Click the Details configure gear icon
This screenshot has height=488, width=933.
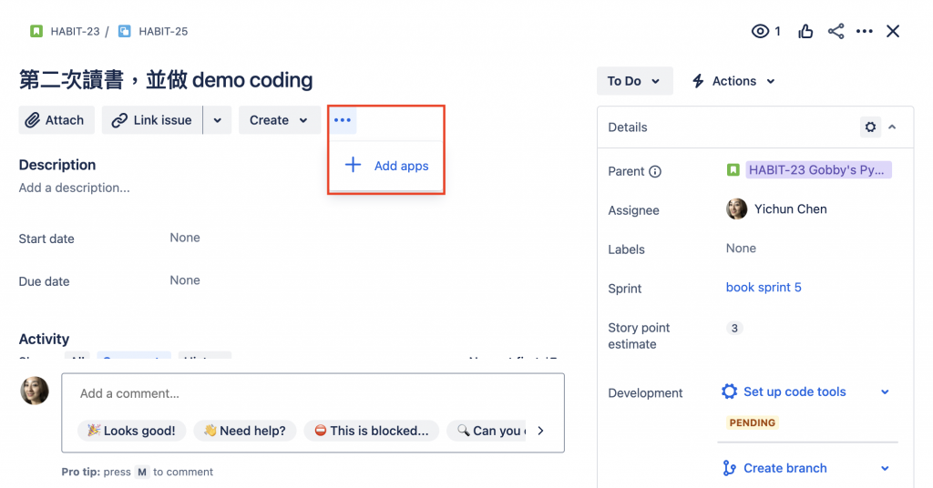coord(870,127)
